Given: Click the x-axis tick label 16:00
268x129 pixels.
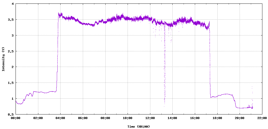Looking at the screenshot, I should (x=195, y=118).
